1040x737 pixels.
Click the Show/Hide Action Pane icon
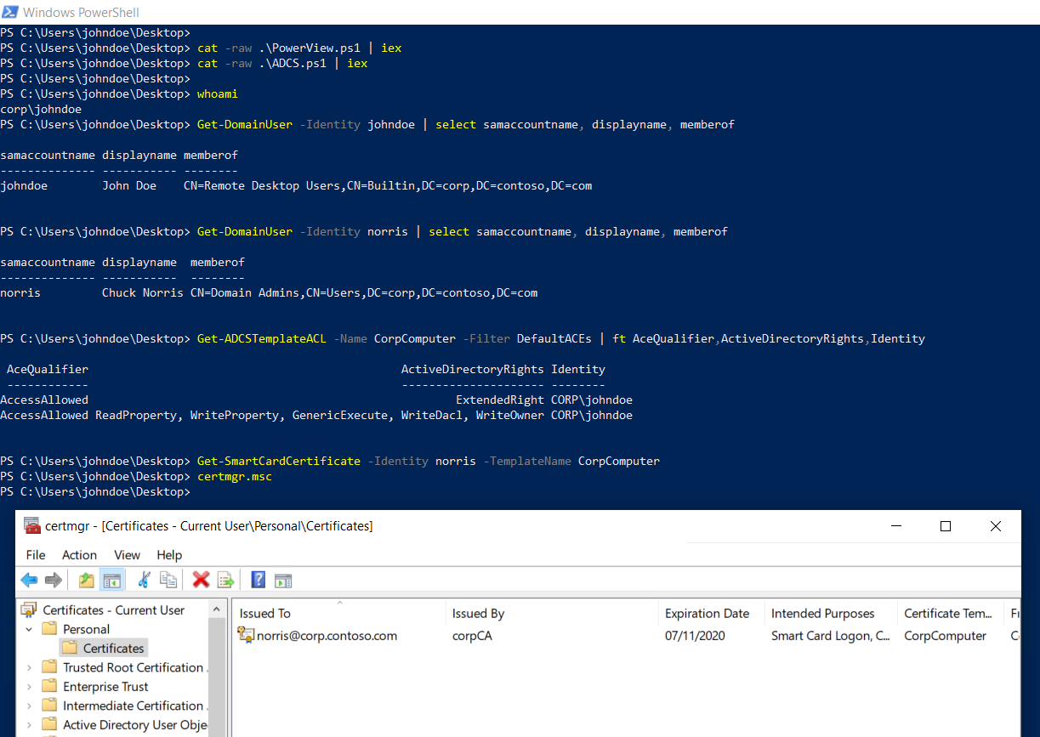coord(283,580)
